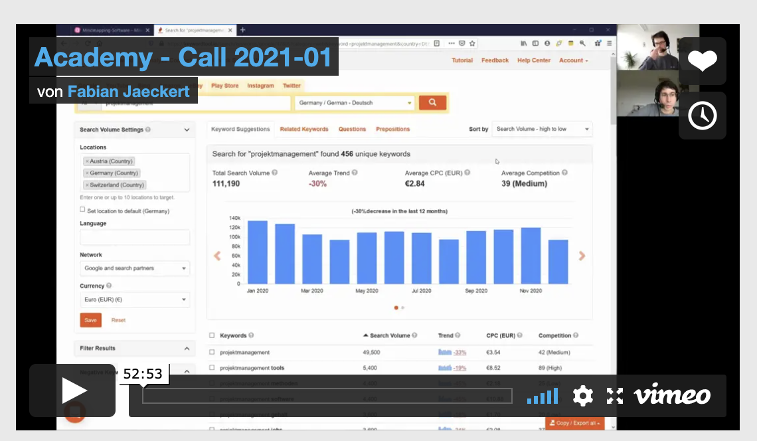Click the help icon beside Currency label
Viewport: 757px width, 441px height.
(x=109, y=286)
